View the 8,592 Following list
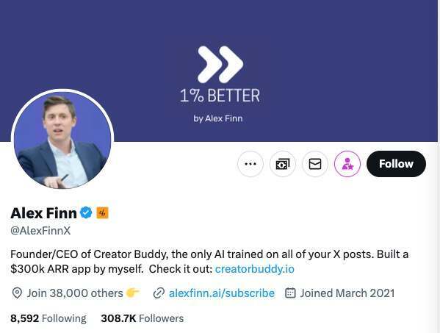This screenshot has height=333, width=440. (x=48, y=318)
